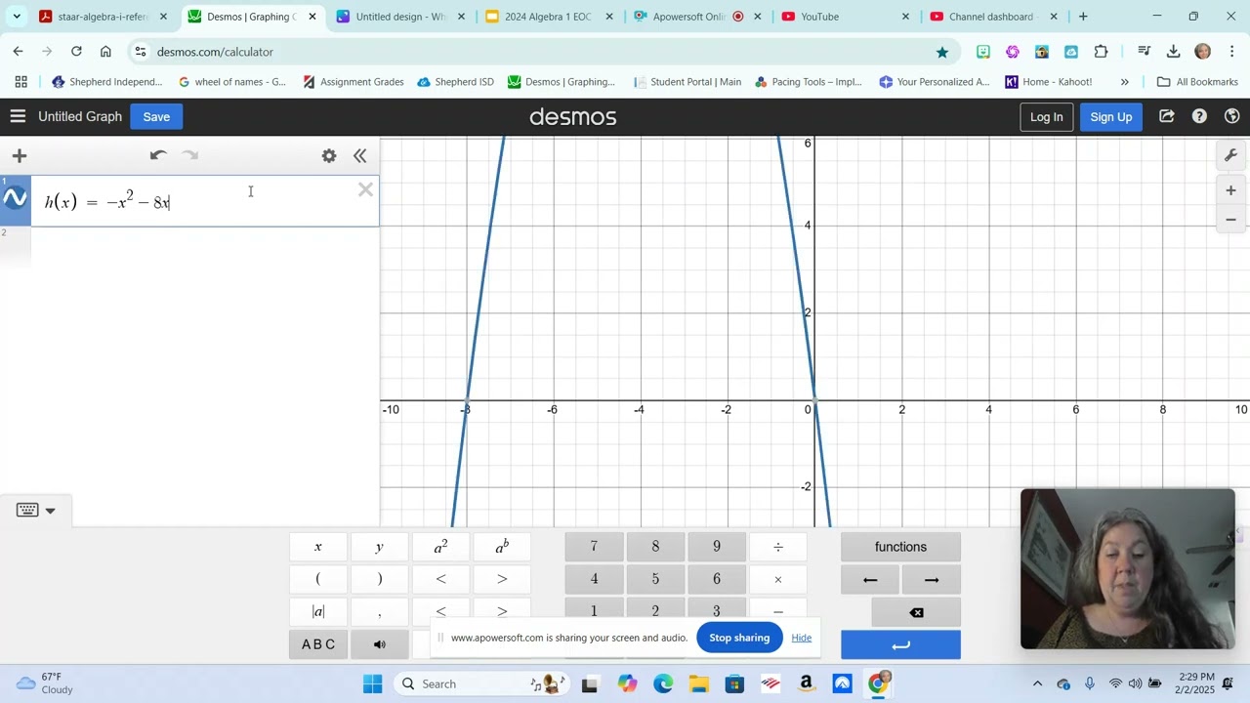Viewport: 1250px width, 703px height.
Task: Insert the a to the b power key
Action: coord(502,547)
